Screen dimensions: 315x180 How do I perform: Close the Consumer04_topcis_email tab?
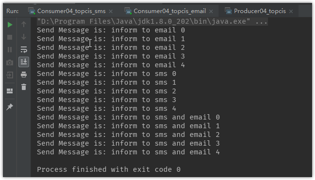click(211, 12)
